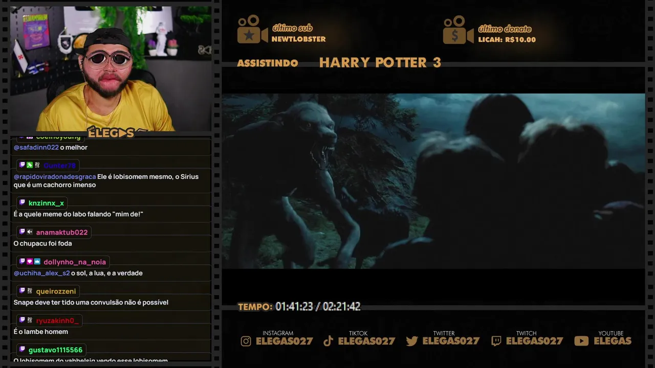Open the @rapidoviradonadesgraca mention
This screenshot has width=655, height=368.
pos(54,177)
